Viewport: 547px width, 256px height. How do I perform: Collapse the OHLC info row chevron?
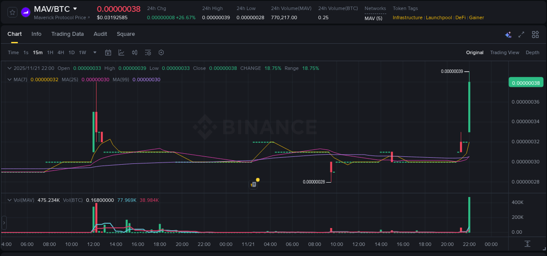pyautogui.click(x=10, y=68)
